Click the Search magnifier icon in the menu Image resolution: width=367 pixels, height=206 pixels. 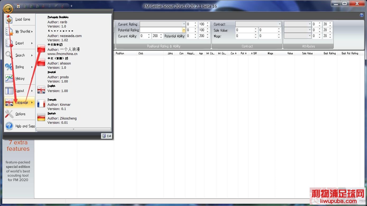point(9,55)
